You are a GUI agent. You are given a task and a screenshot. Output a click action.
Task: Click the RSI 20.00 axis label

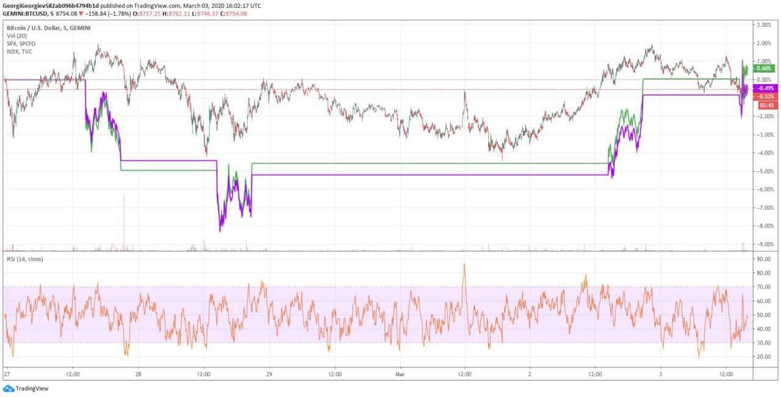[x=764, y=357]
